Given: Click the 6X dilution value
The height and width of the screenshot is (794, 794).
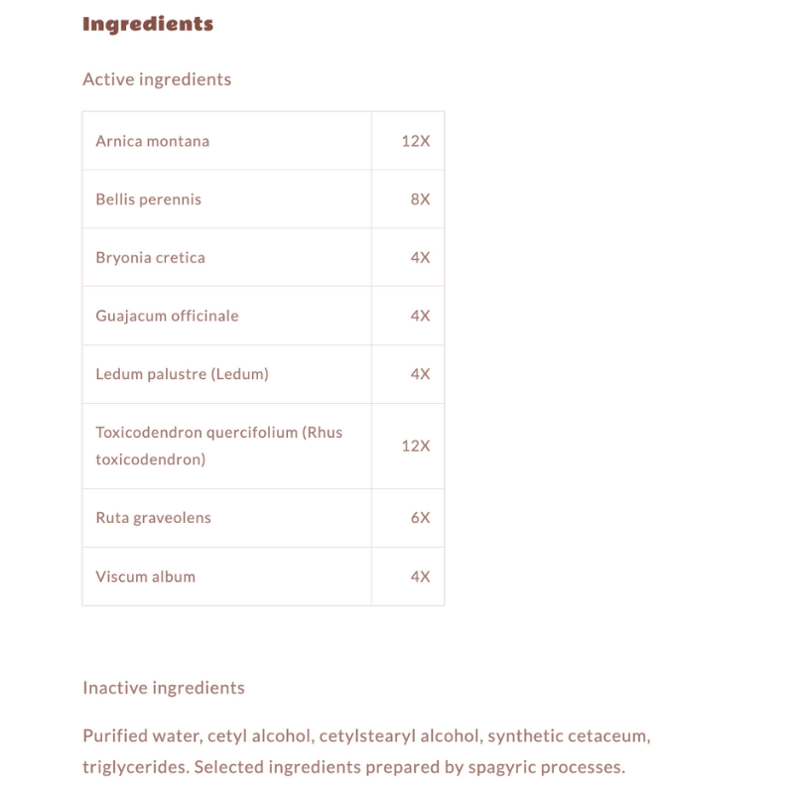Looking at the screenshot, I should [x=420, y=518].
